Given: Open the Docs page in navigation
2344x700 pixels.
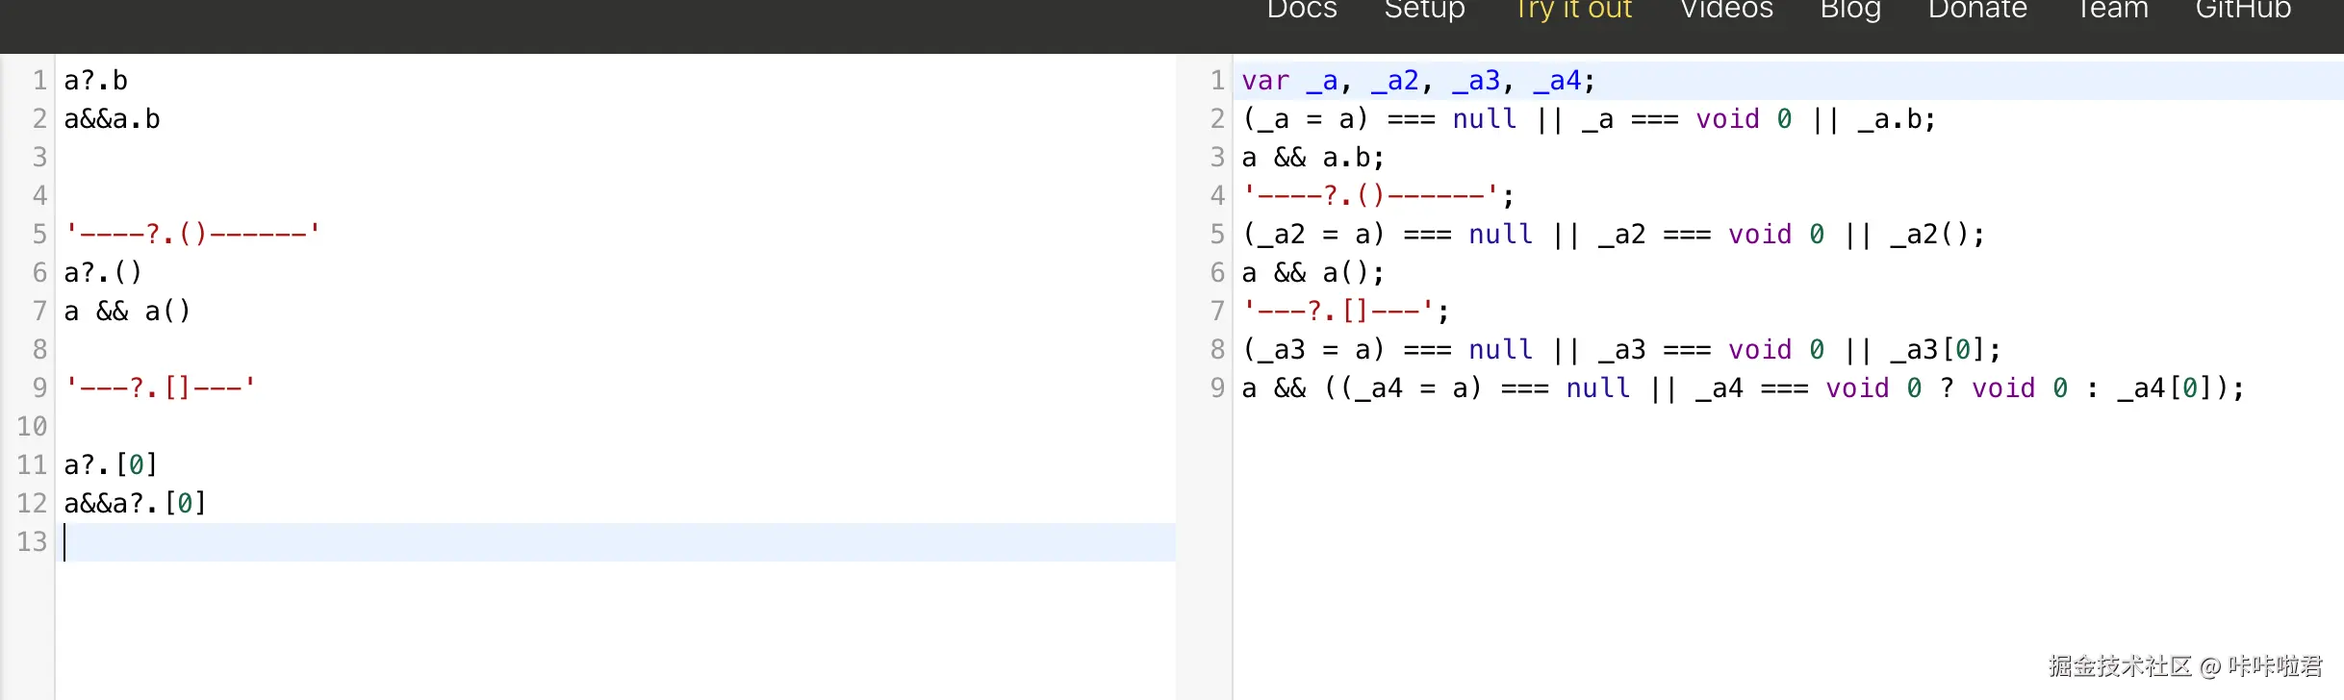Looking at the screenshot, I should [1302, 10].
